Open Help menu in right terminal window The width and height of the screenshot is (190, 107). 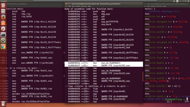[164, 6]
